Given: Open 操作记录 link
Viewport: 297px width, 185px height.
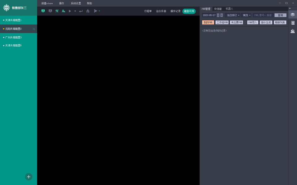Looking at the screenshot, I should pyautogui.click(x=175, y=11).
